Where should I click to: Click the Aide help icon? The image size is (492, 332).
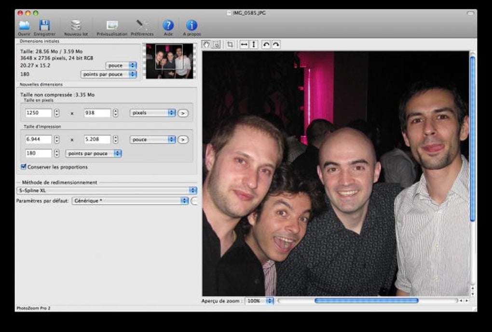[168, 26]
